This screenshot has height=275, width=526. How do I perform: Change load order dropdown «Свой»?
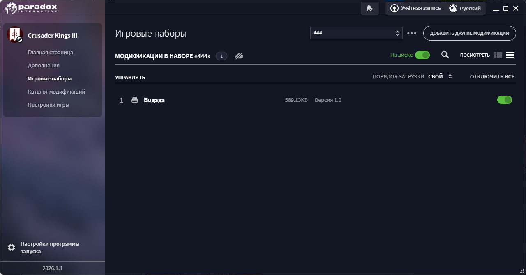coord(440,77)
